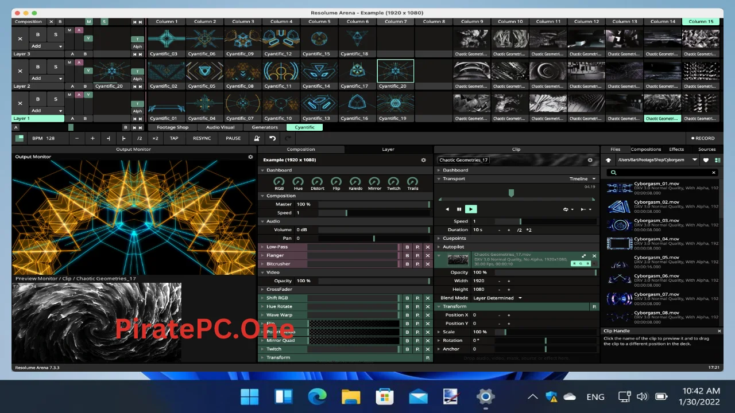This screenshot has height=413, width=735.
Task: Turn the RGB dashboard knob
Action: (279, 181)
